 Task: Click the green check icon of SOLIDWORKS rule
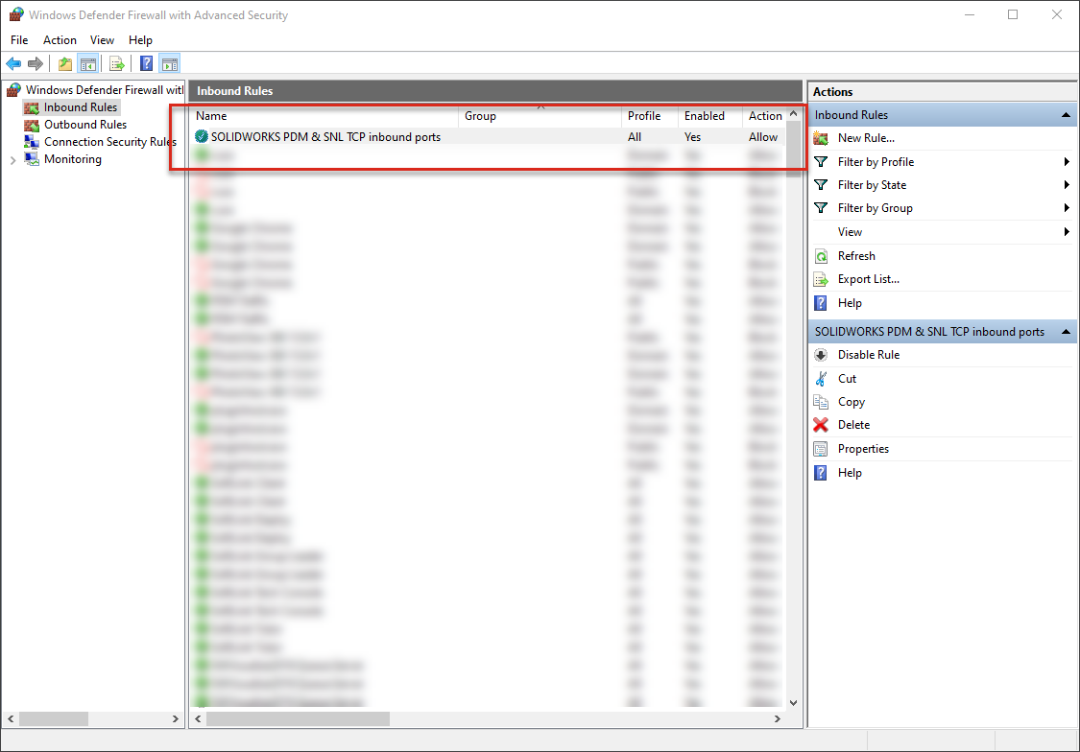point(202,137)
